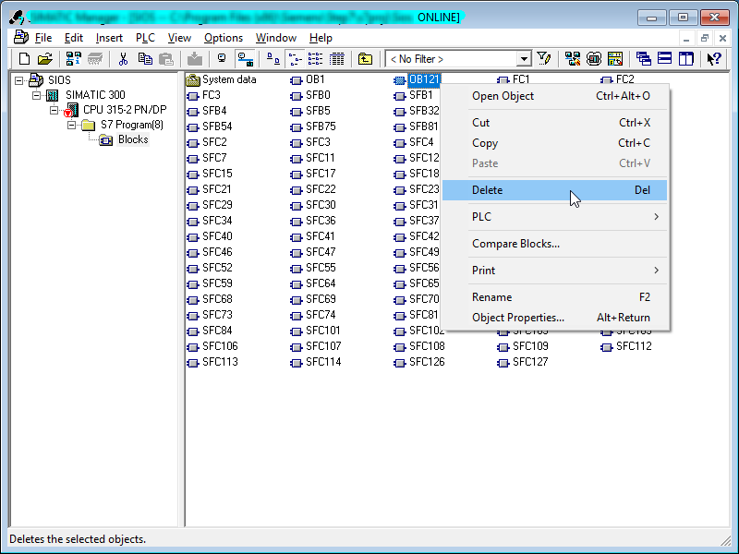739x554 pixels.
Task: Click the filter funnel icon beside filter box
Action: pyautogui.click(x=544, y=58)
